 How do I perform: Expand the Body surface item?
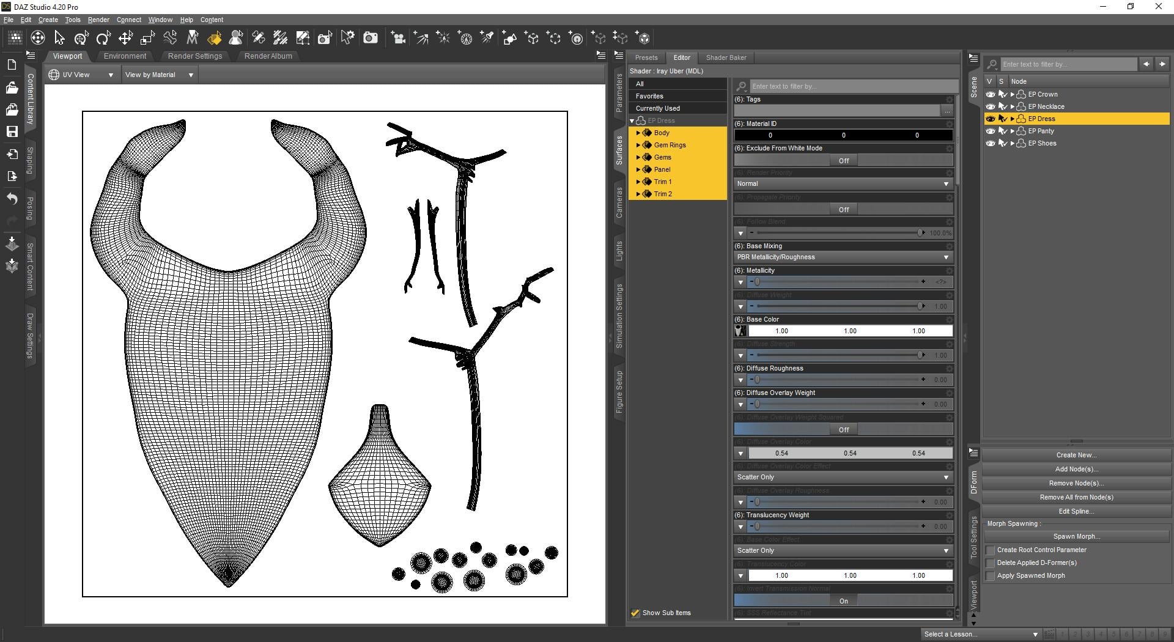(638, 133)
